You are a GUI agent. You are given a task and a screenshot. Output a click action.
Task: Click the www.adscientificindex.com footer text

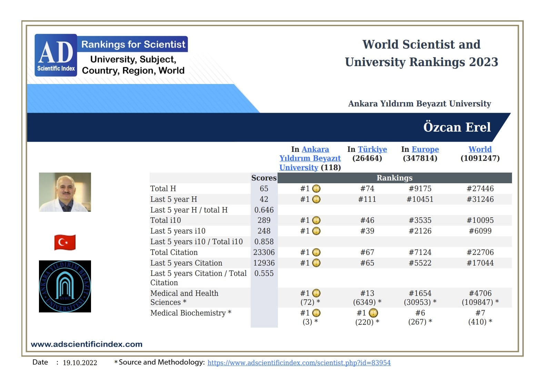coord(87,344)
